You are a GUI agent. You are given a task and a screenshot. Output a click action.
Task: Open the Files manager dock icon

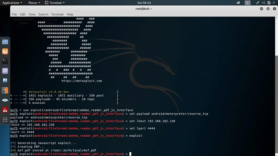coord(5,42)
